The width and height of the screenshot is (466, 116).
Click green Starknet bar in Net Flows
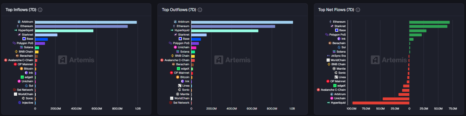[428, 26]
